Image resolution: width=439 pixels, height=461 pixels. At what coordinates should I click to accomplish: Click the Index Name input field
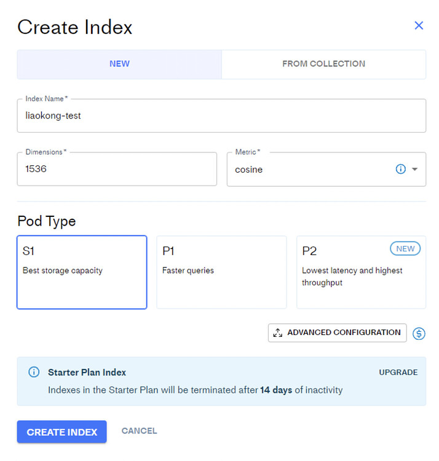(x=221, y=116)
